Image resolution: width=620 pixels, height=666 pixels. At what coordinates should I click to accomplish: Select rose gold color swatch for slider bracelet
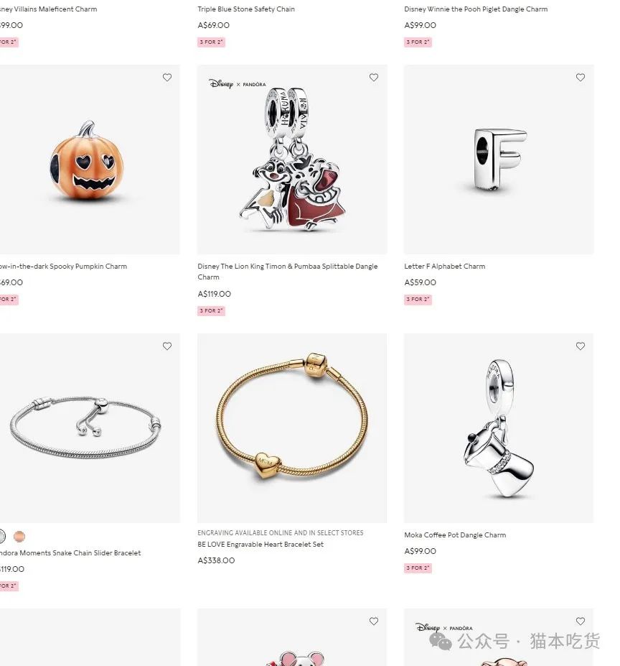click(x=19, y=537)
